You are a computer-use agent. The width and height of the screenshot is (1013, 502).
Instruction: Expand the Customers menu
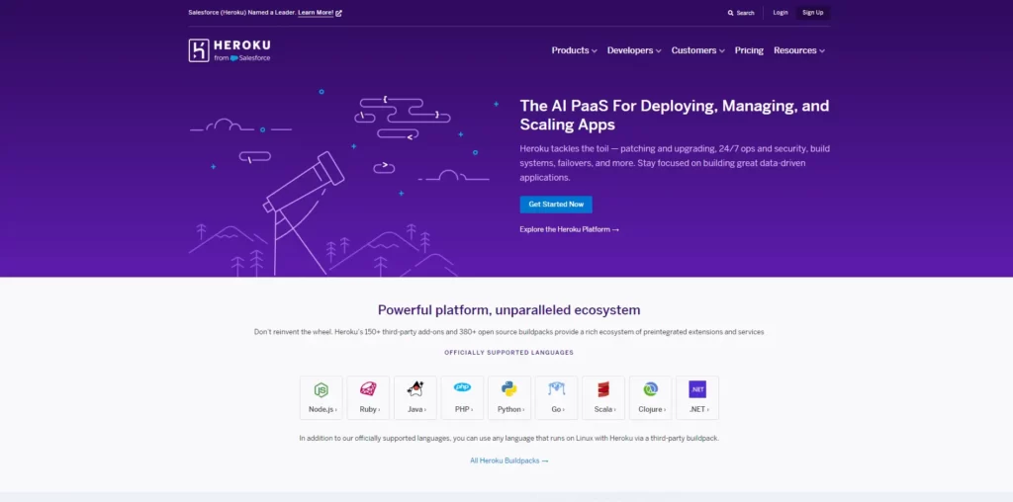697,50
